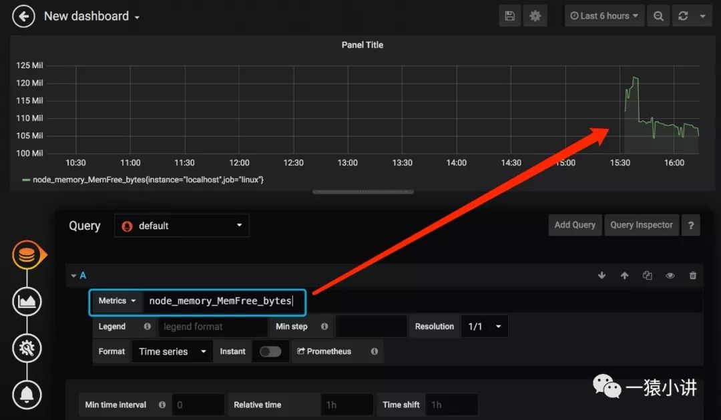This screenshot has width=721, height=420.
Task: Refresh the dashboard with the refresh icon
Action: click(683, 16)
